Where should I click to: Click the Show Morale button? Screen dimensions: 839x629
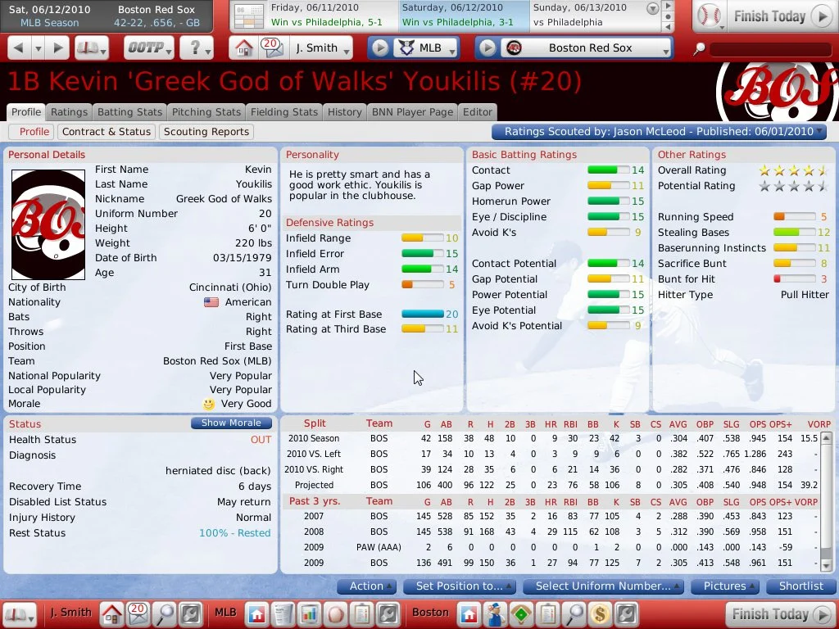coord(231,423)
